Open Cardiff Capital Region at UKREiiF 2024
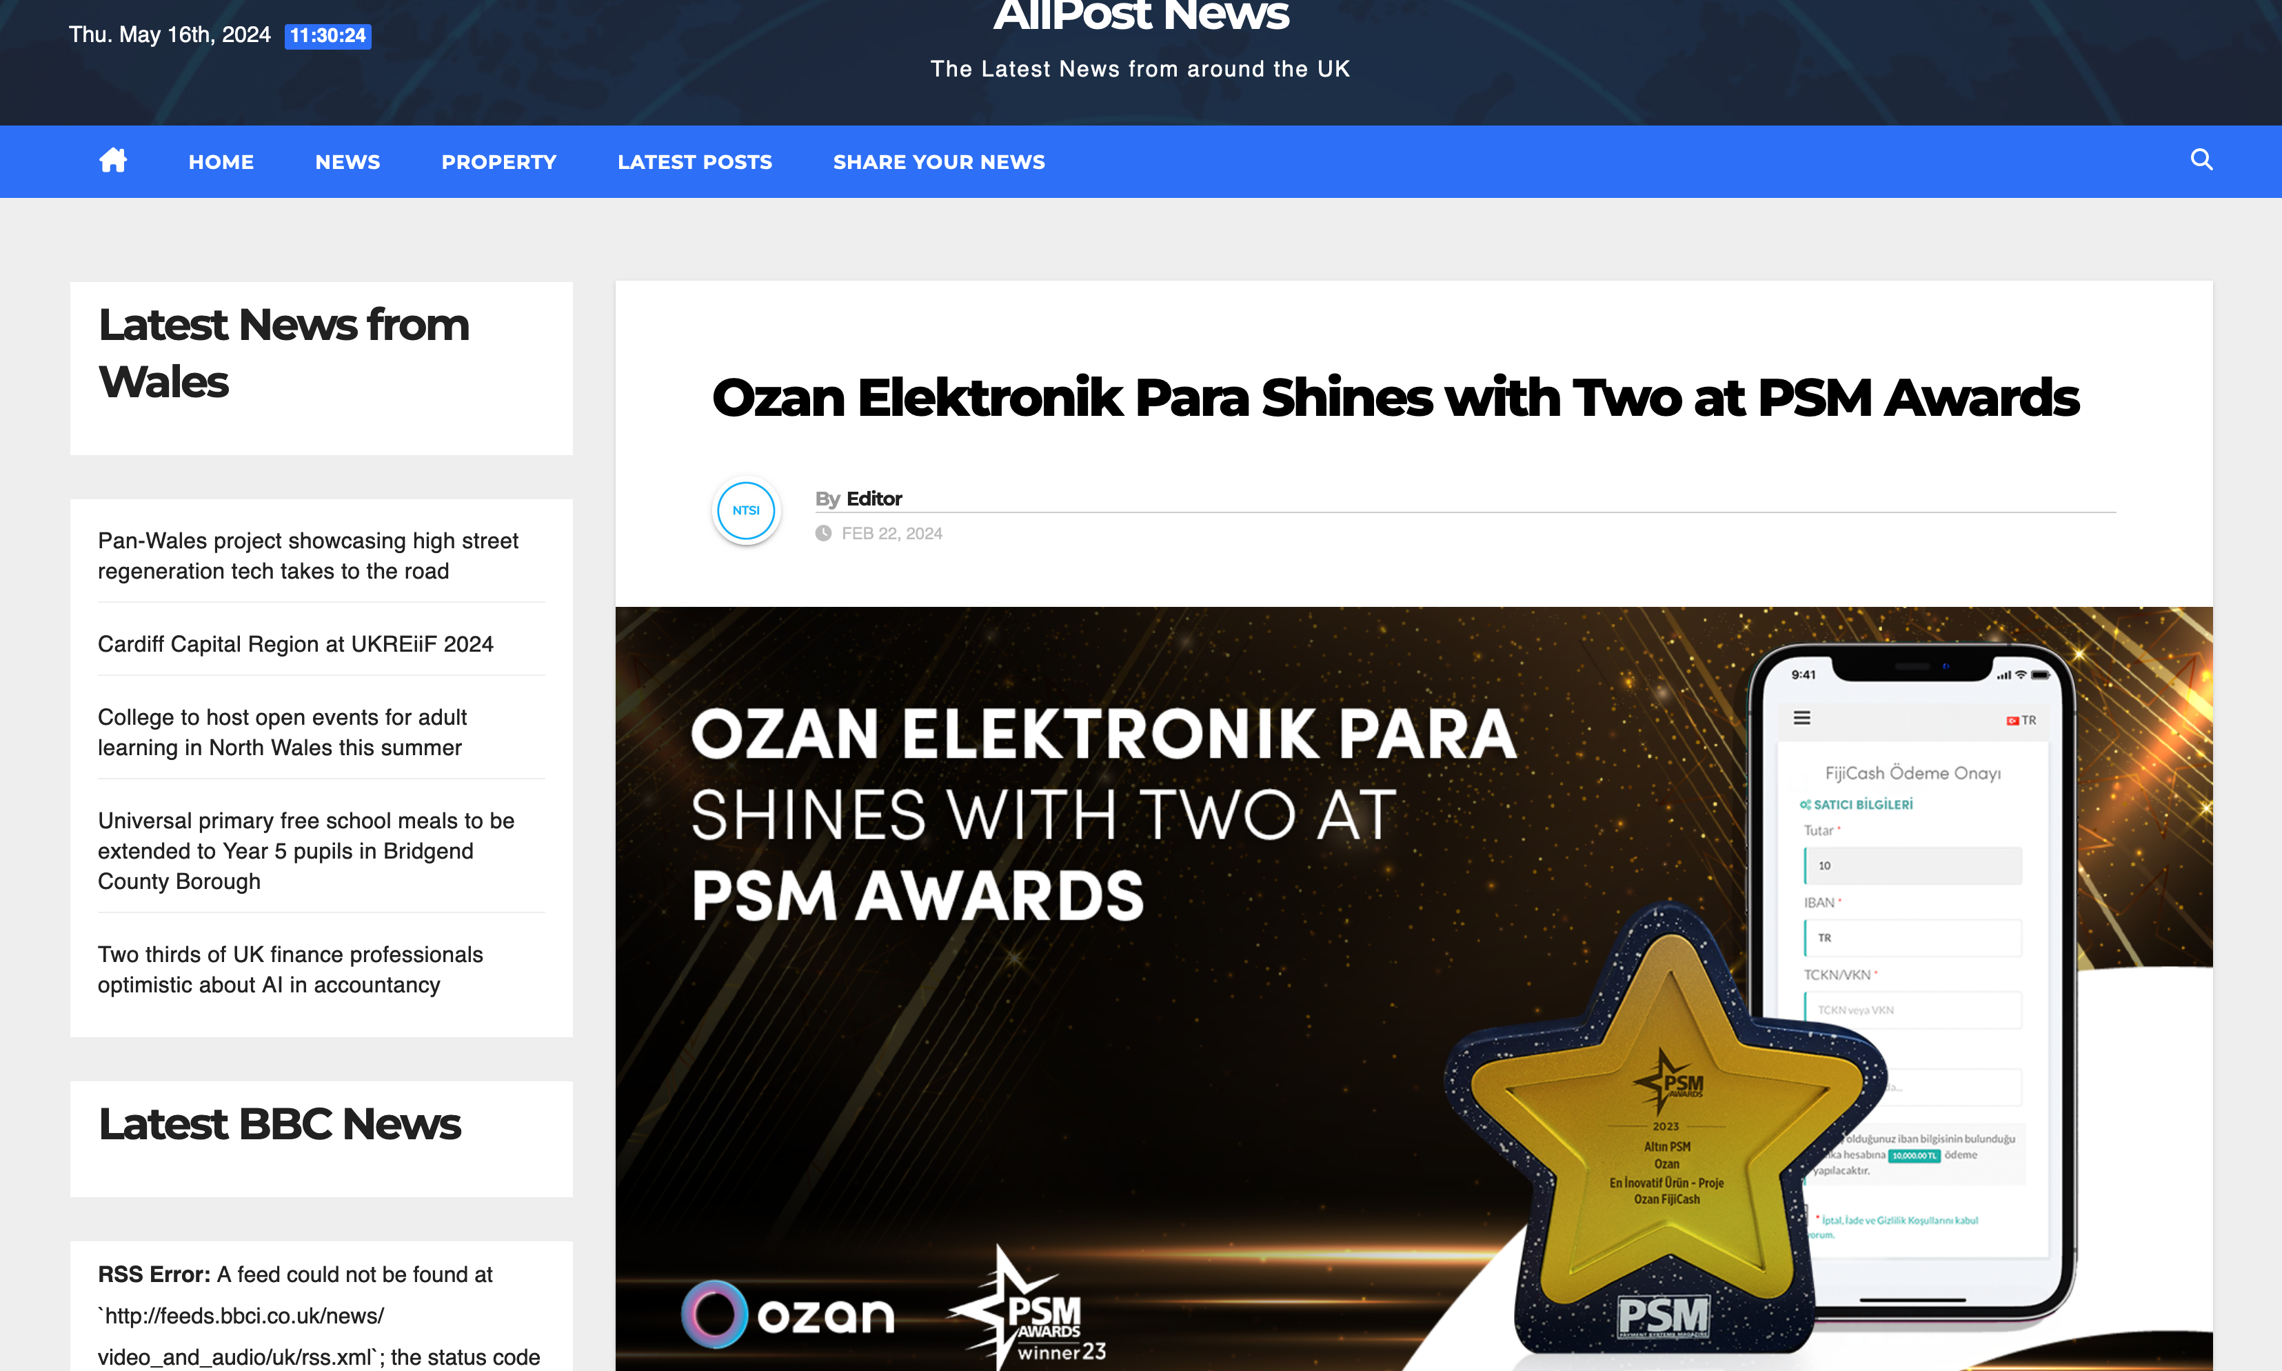The image size is (2282, 1371). (296, 644)
